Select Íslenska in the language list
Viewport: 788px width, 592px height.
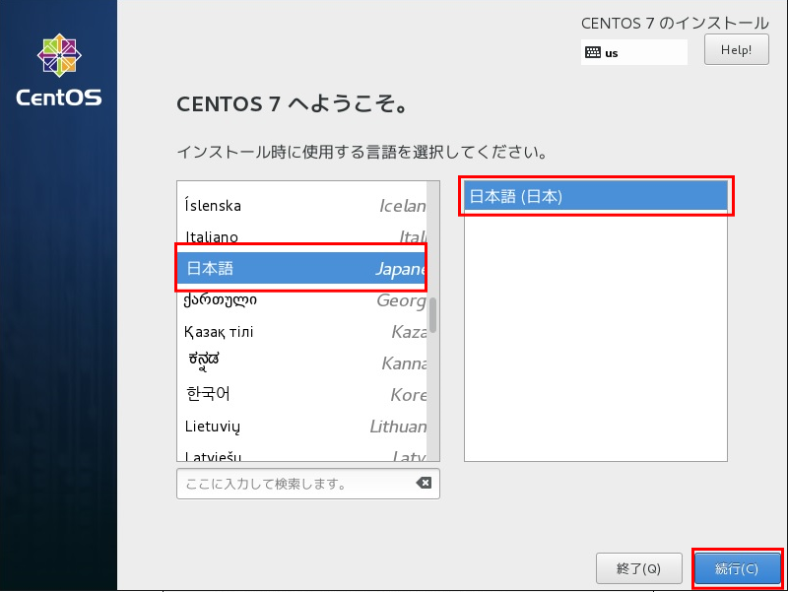(x=301, y=206)
